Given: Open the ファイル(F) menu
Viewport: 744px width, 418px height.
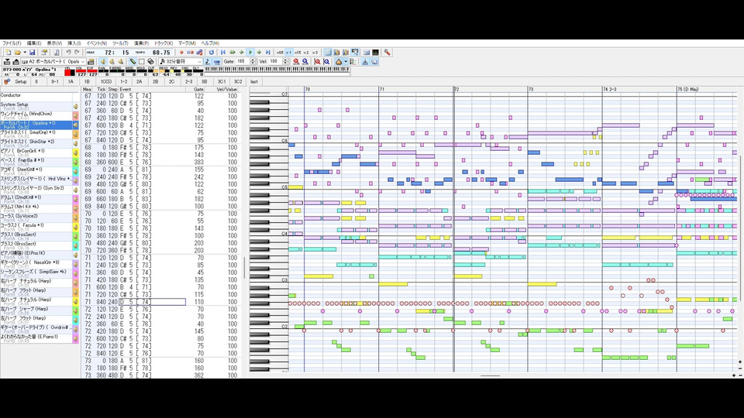Looking at the screenshot, I should pyautogui.click(x=12, y=43).
